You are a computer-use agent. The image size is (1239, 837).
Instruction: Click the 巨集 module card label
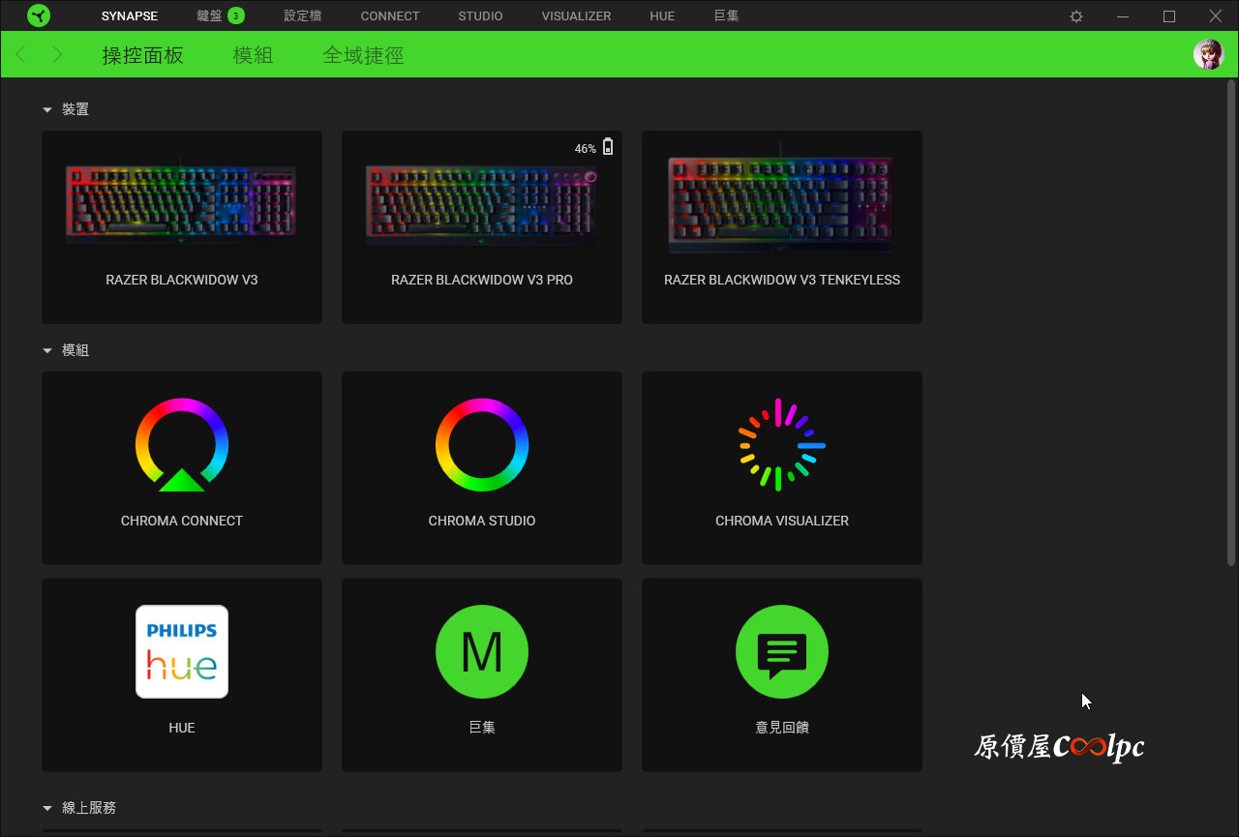point(482,728)
